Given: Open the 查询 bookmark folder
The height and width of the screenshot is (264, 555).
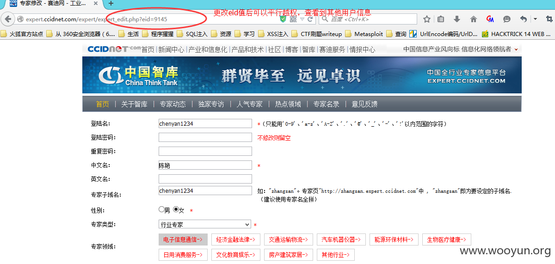Looking at the screenshot, I should coord(396,34).
